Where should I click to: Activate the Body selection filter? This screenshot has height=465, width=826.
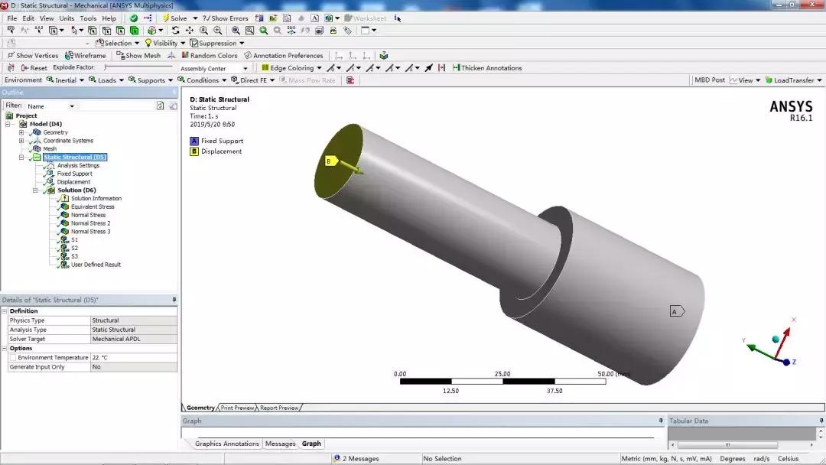[x=135, y=31]
